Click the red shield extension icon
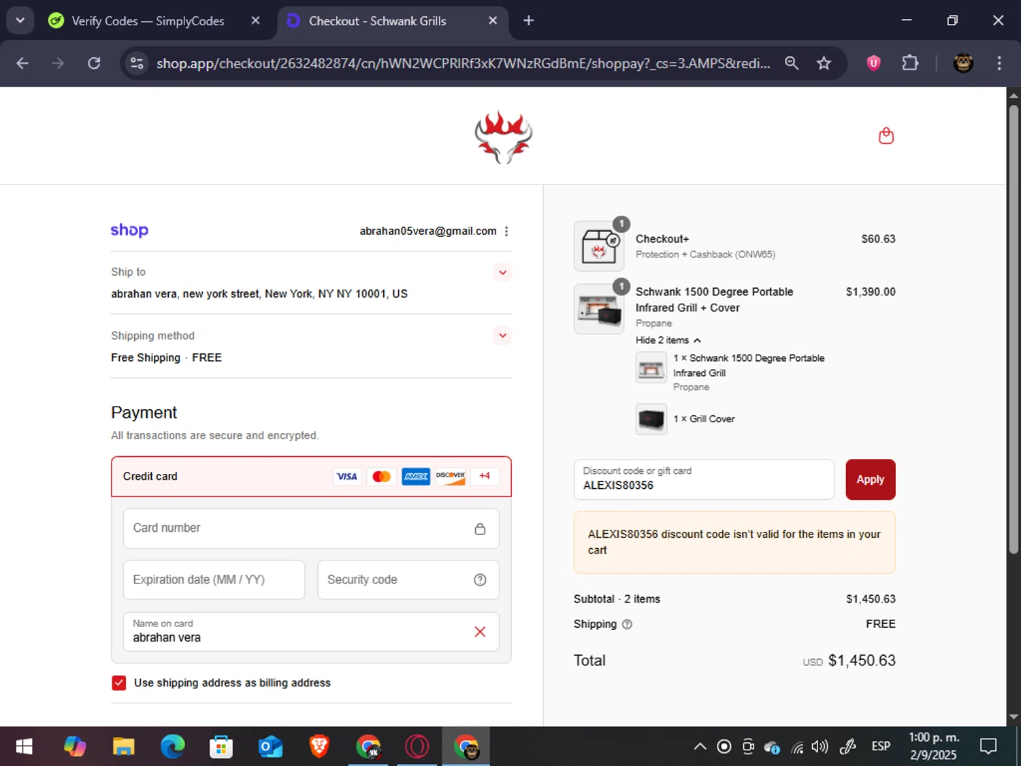 click(x=873, y=63)
